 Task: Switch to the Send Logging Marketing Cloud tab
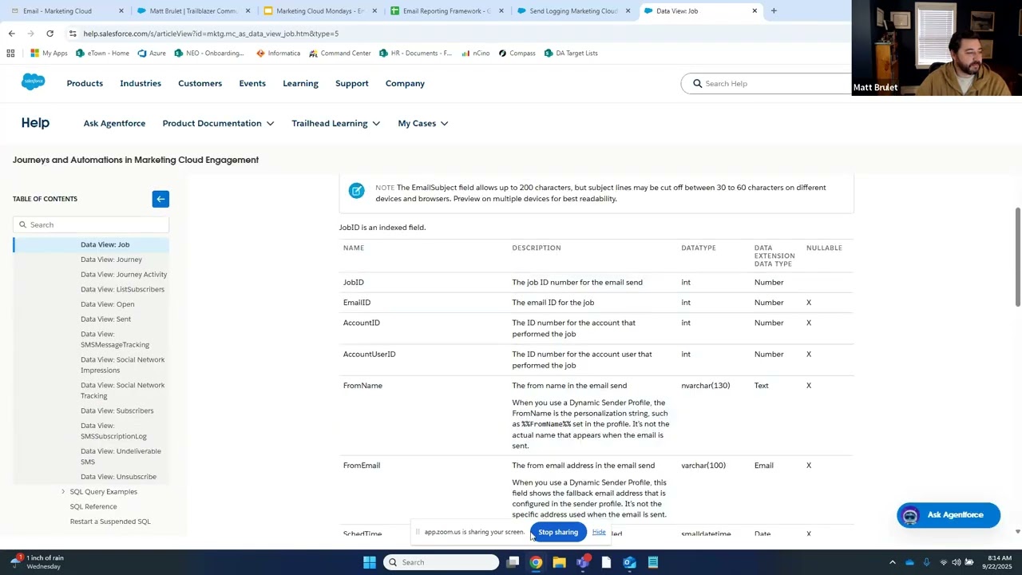click(573, 10)
